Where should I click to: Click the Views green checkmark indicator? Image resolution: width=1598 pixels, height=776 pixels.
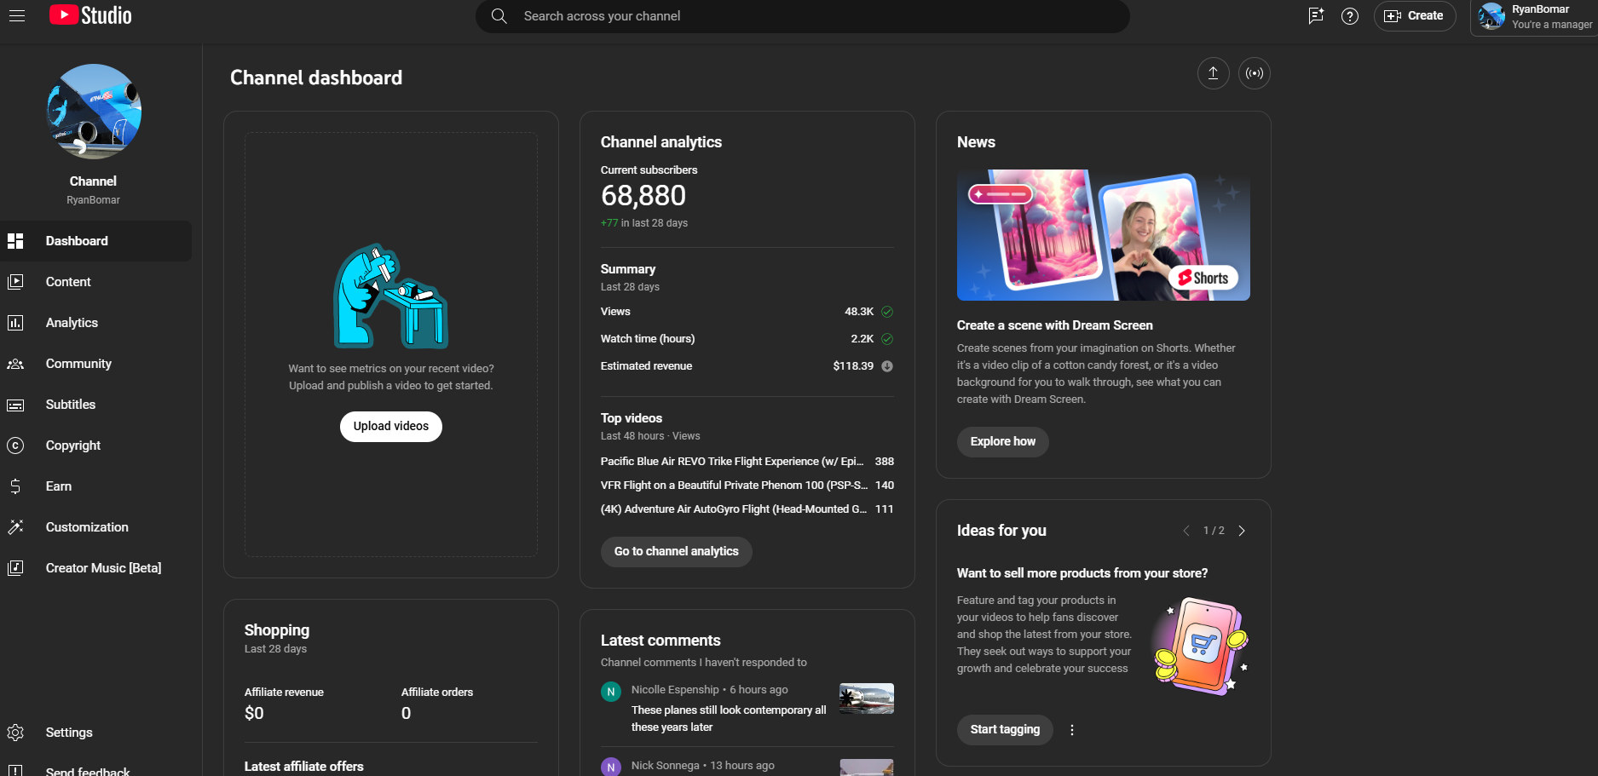(x=887, y=312)
